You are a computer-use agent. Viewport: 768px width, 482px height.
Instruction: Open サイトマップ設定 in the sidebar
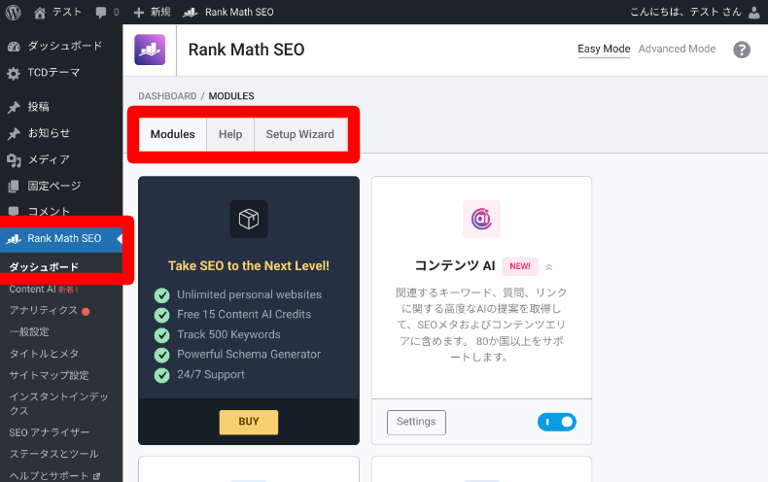tap(49, 375)
